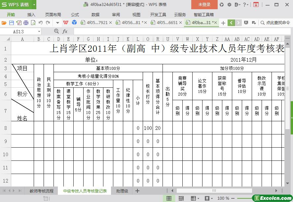Click into the formula bar input
The image size is (293, 202).
(x=182, y=31)
